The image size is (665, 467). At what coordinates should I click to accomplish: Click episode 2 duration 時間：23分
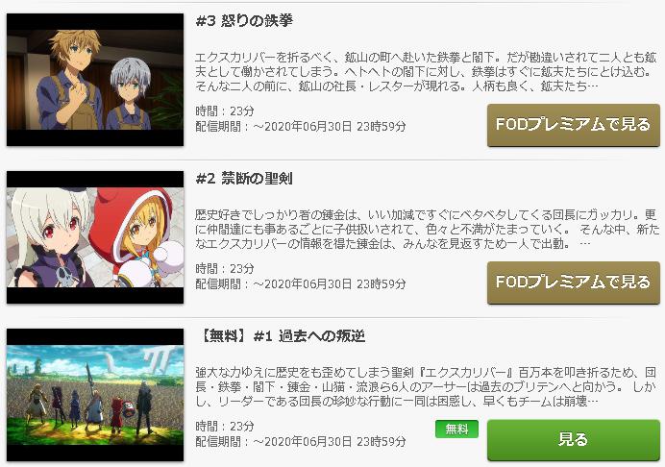225,268
